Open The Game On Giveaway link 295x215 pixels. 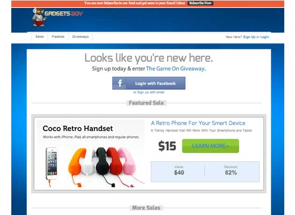pyautogui.click(x=175, y=69)
